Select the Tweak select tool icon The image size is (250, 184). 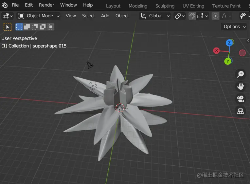pos(8,27)
